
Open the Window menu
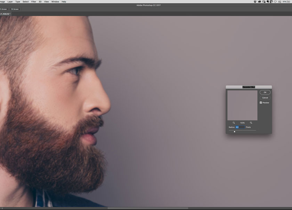click(55, 1)
